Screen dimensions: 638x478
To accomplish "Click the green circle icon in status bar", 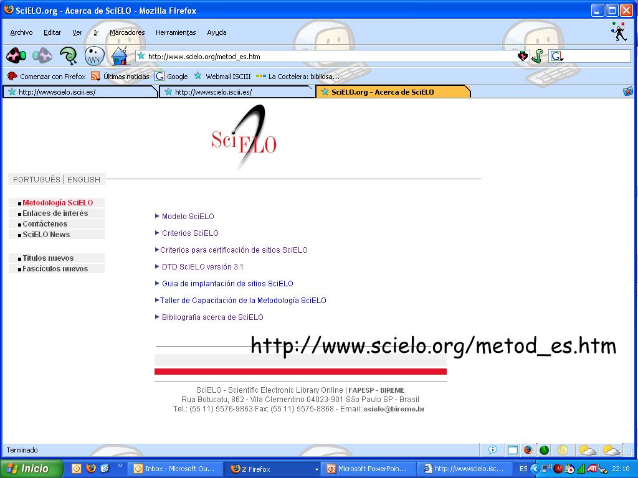I will (x=544, y=450).
